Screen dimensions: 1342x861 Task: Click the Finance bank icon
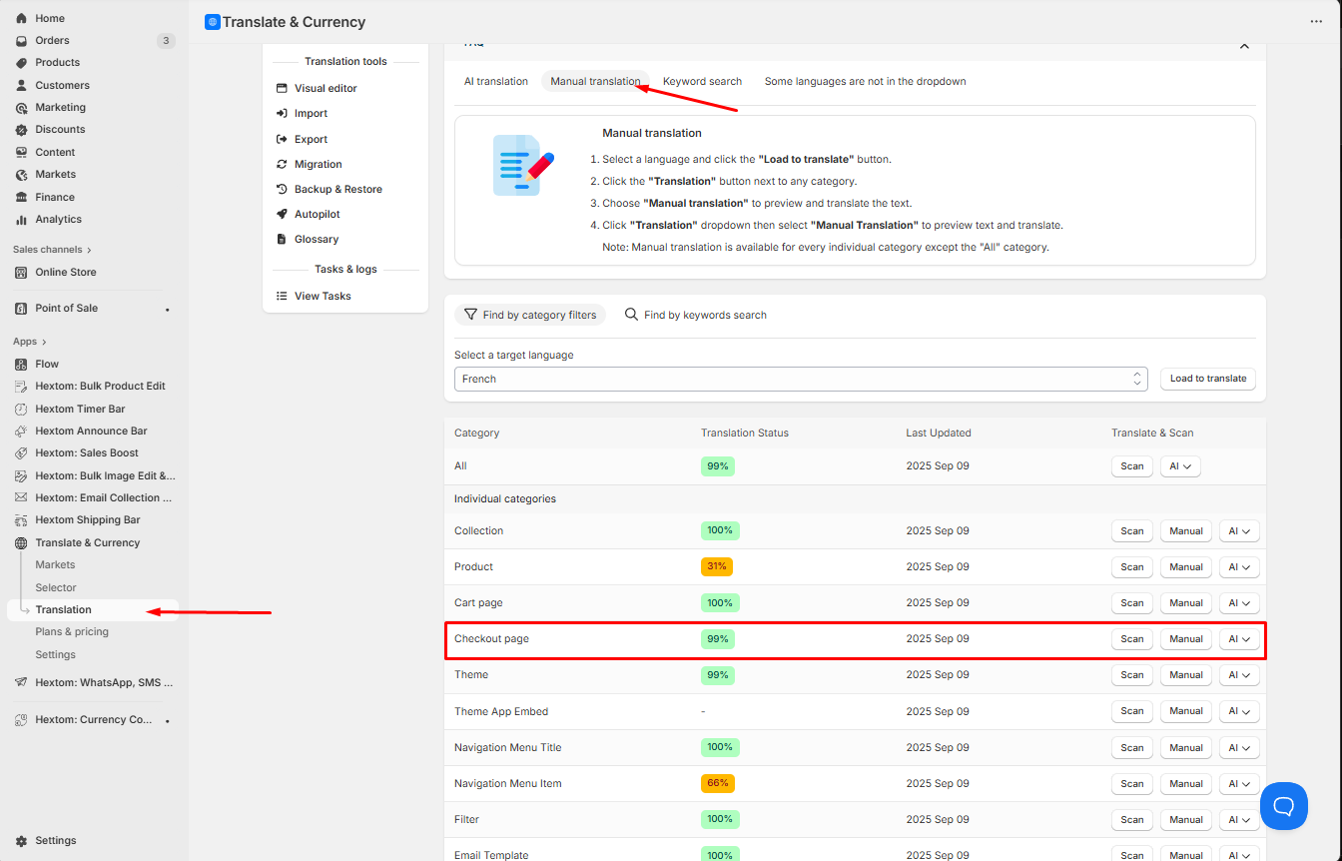click(x=22, y=198)
